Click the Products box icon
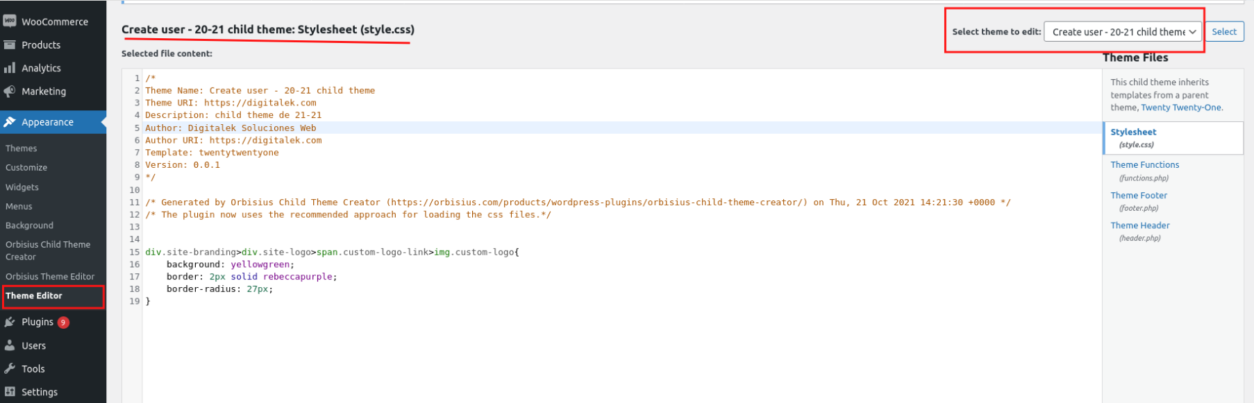This screenshot has height=403, width=1254. 10,45
